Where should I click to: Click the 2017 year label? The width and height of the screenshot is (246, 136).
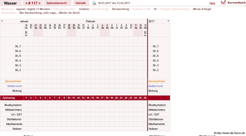click(151, 21)
